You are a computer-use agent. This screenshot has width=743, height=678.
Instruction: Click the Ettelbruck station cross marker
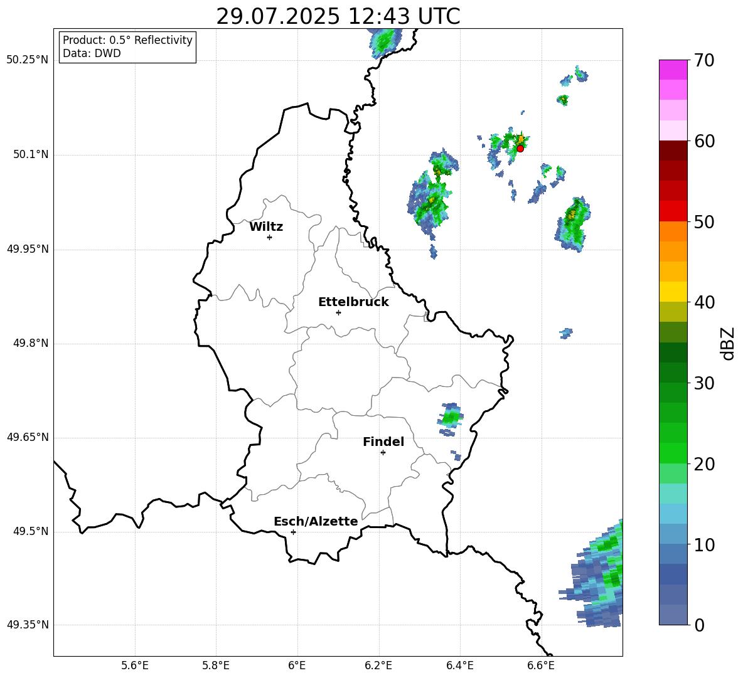338,312
